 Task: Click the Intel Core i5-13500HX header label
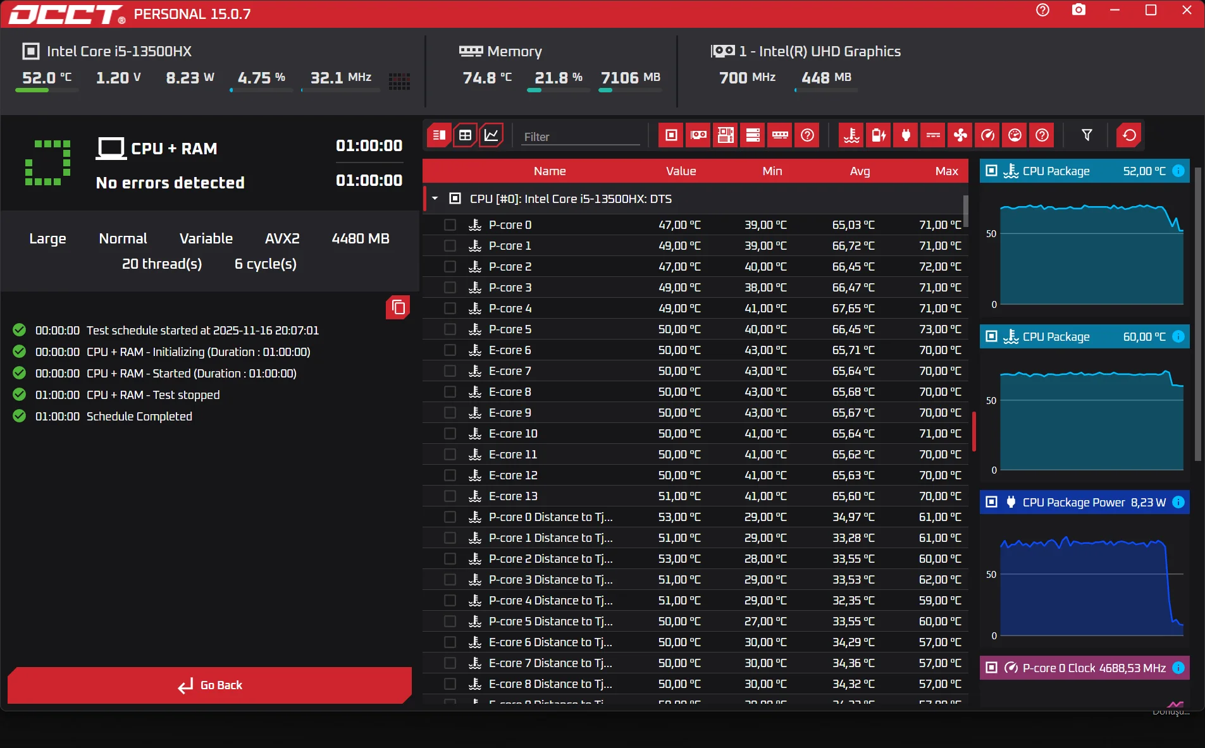(x=119, y=52)
